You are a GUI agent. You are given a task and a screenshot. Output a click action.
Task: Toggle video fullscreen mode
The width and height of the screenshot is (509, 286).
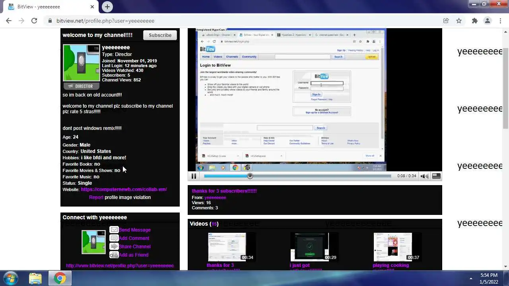[436, 176]
